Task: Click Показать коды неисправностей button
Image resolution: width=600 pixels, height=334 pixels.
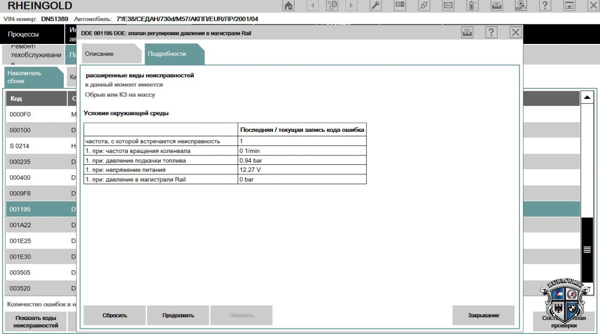Action: click(35, 322)
